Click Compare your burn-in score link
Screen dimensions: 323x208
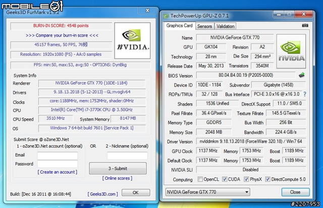pos(62,35)
